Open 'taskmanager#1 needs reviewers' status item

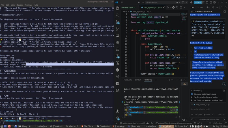(173, 123)
